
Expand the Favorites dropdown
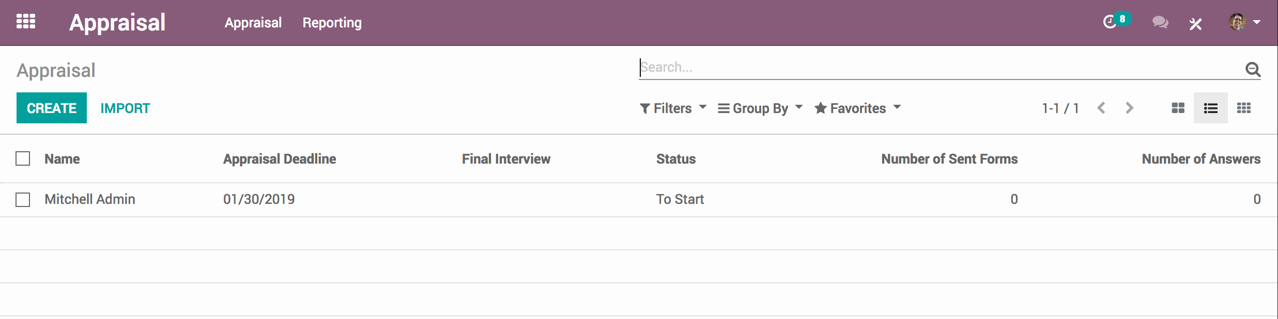coord(857,108)
